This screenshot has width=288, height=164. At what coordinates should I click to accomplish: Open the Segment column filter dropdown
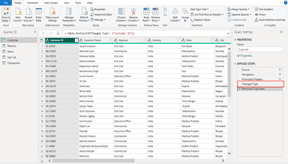point(145,40)
